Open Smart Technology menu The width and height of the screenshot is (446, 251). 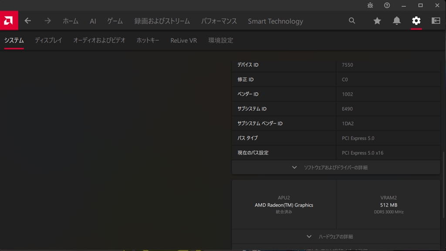click(x=275, y=21)
